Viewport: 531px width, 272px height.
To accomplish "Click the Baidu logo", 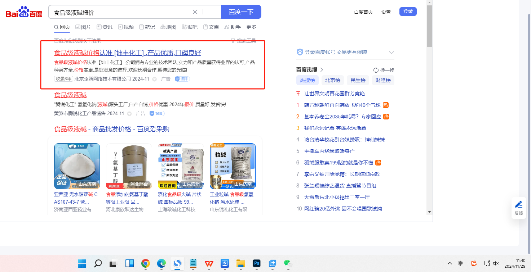I will point(24,12).
